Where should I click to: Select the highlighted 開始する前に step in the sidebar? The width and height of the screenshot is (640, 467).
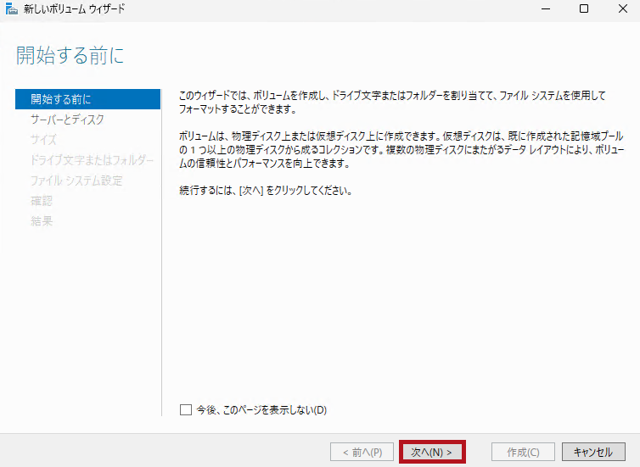87,99
